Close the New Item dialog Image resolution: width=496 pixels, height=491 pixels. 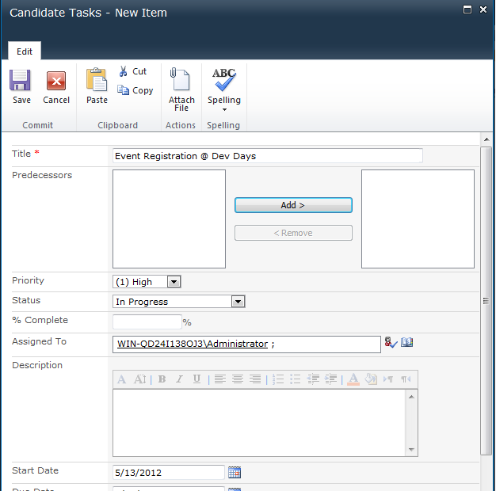pos(483,10)
